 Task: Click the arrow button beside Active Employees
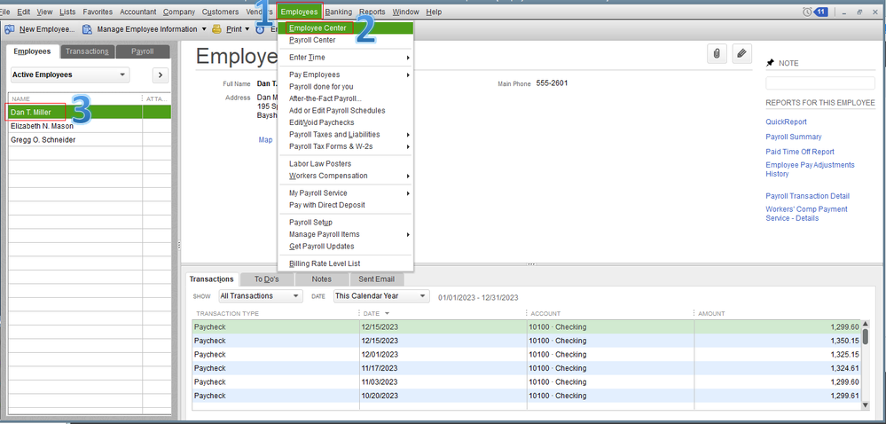[x=161, y=75]
